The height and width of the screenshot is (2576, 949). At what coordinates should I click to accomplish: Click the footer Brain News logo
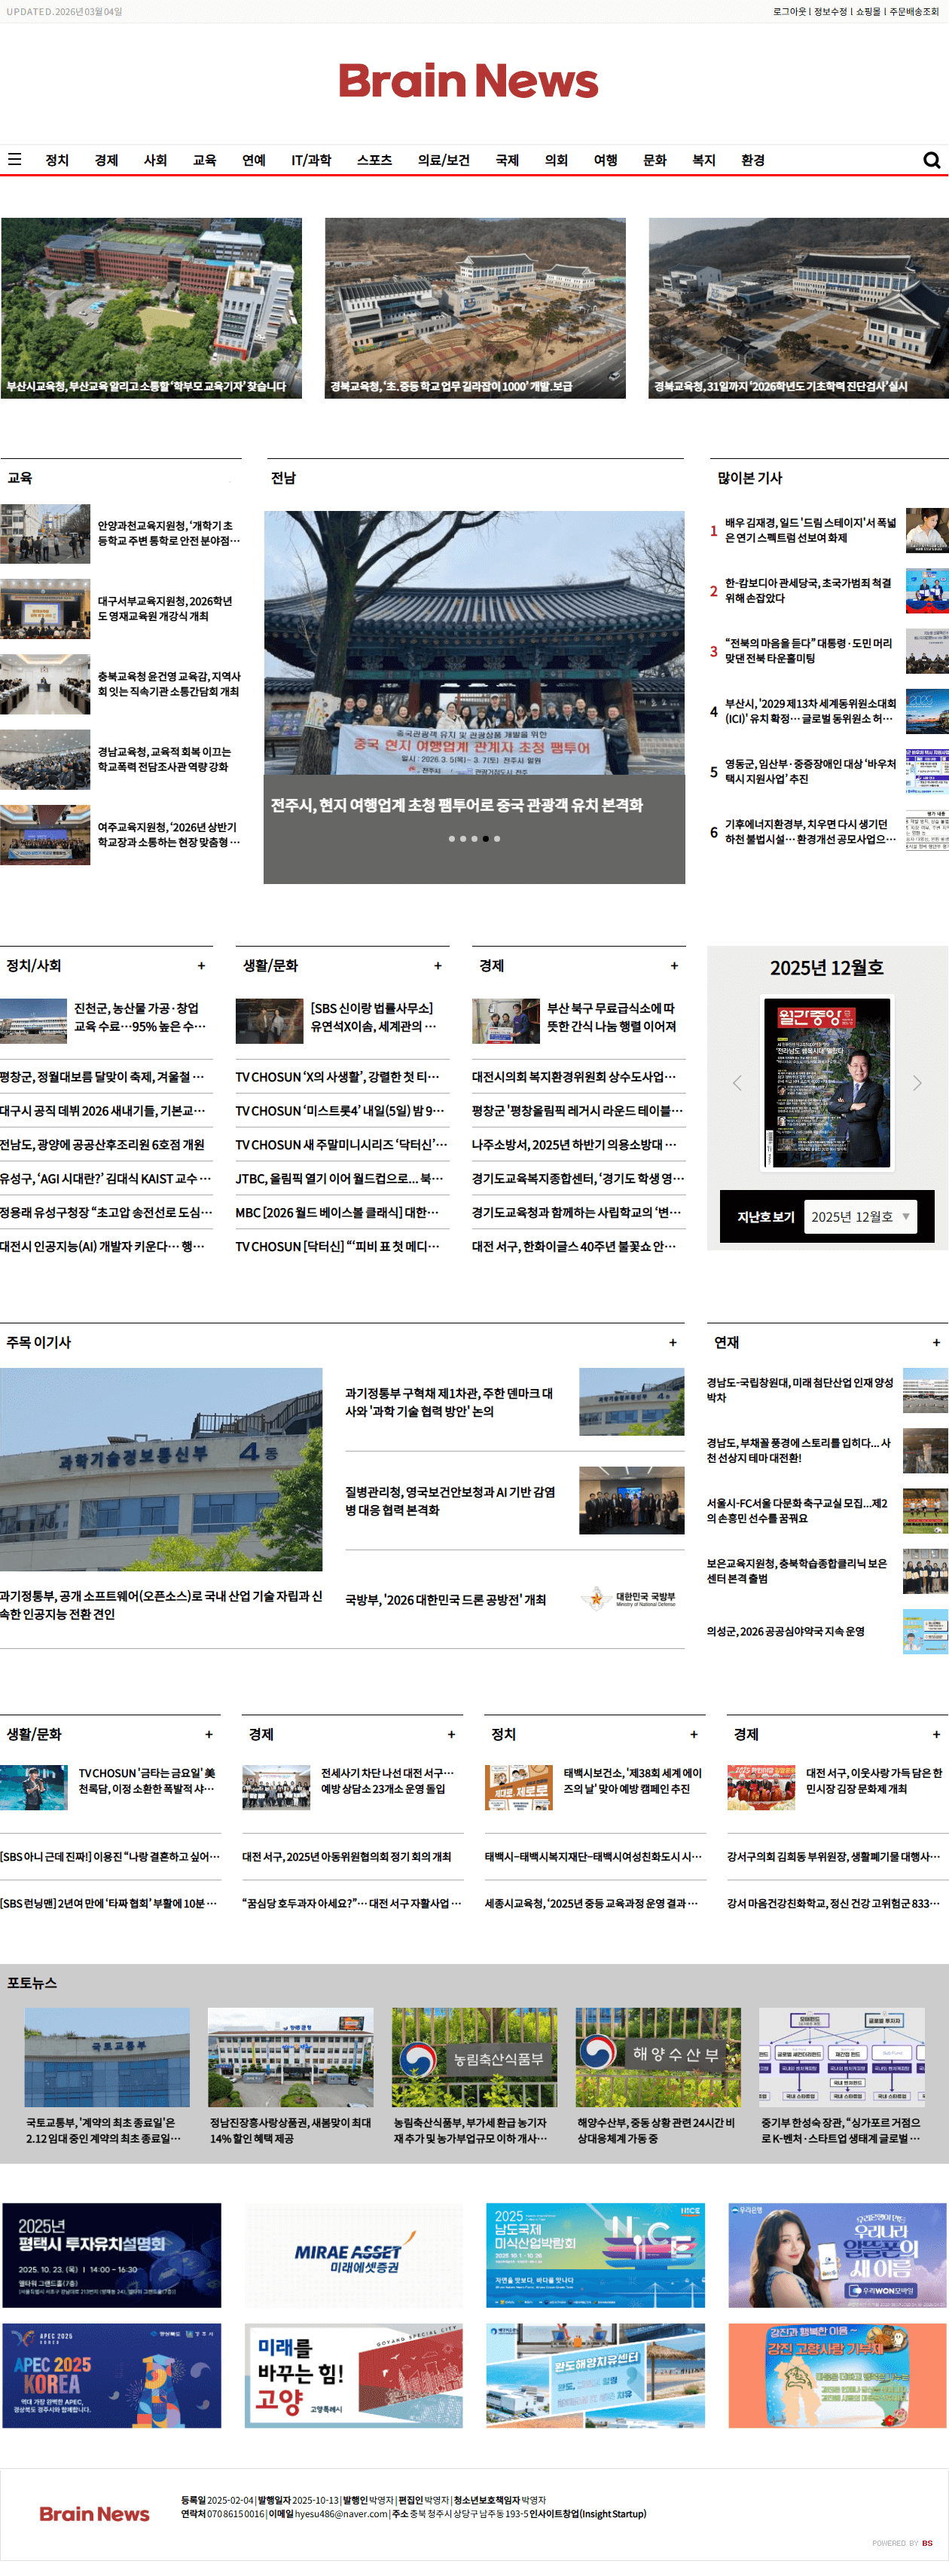[94, 2514]
